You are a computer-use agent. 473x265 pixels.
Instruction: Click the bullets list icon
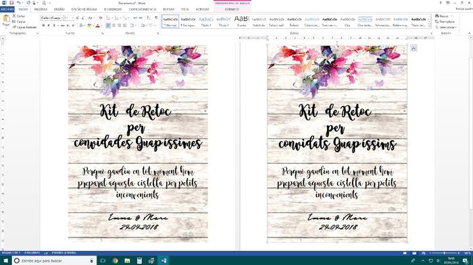[109, 18]
